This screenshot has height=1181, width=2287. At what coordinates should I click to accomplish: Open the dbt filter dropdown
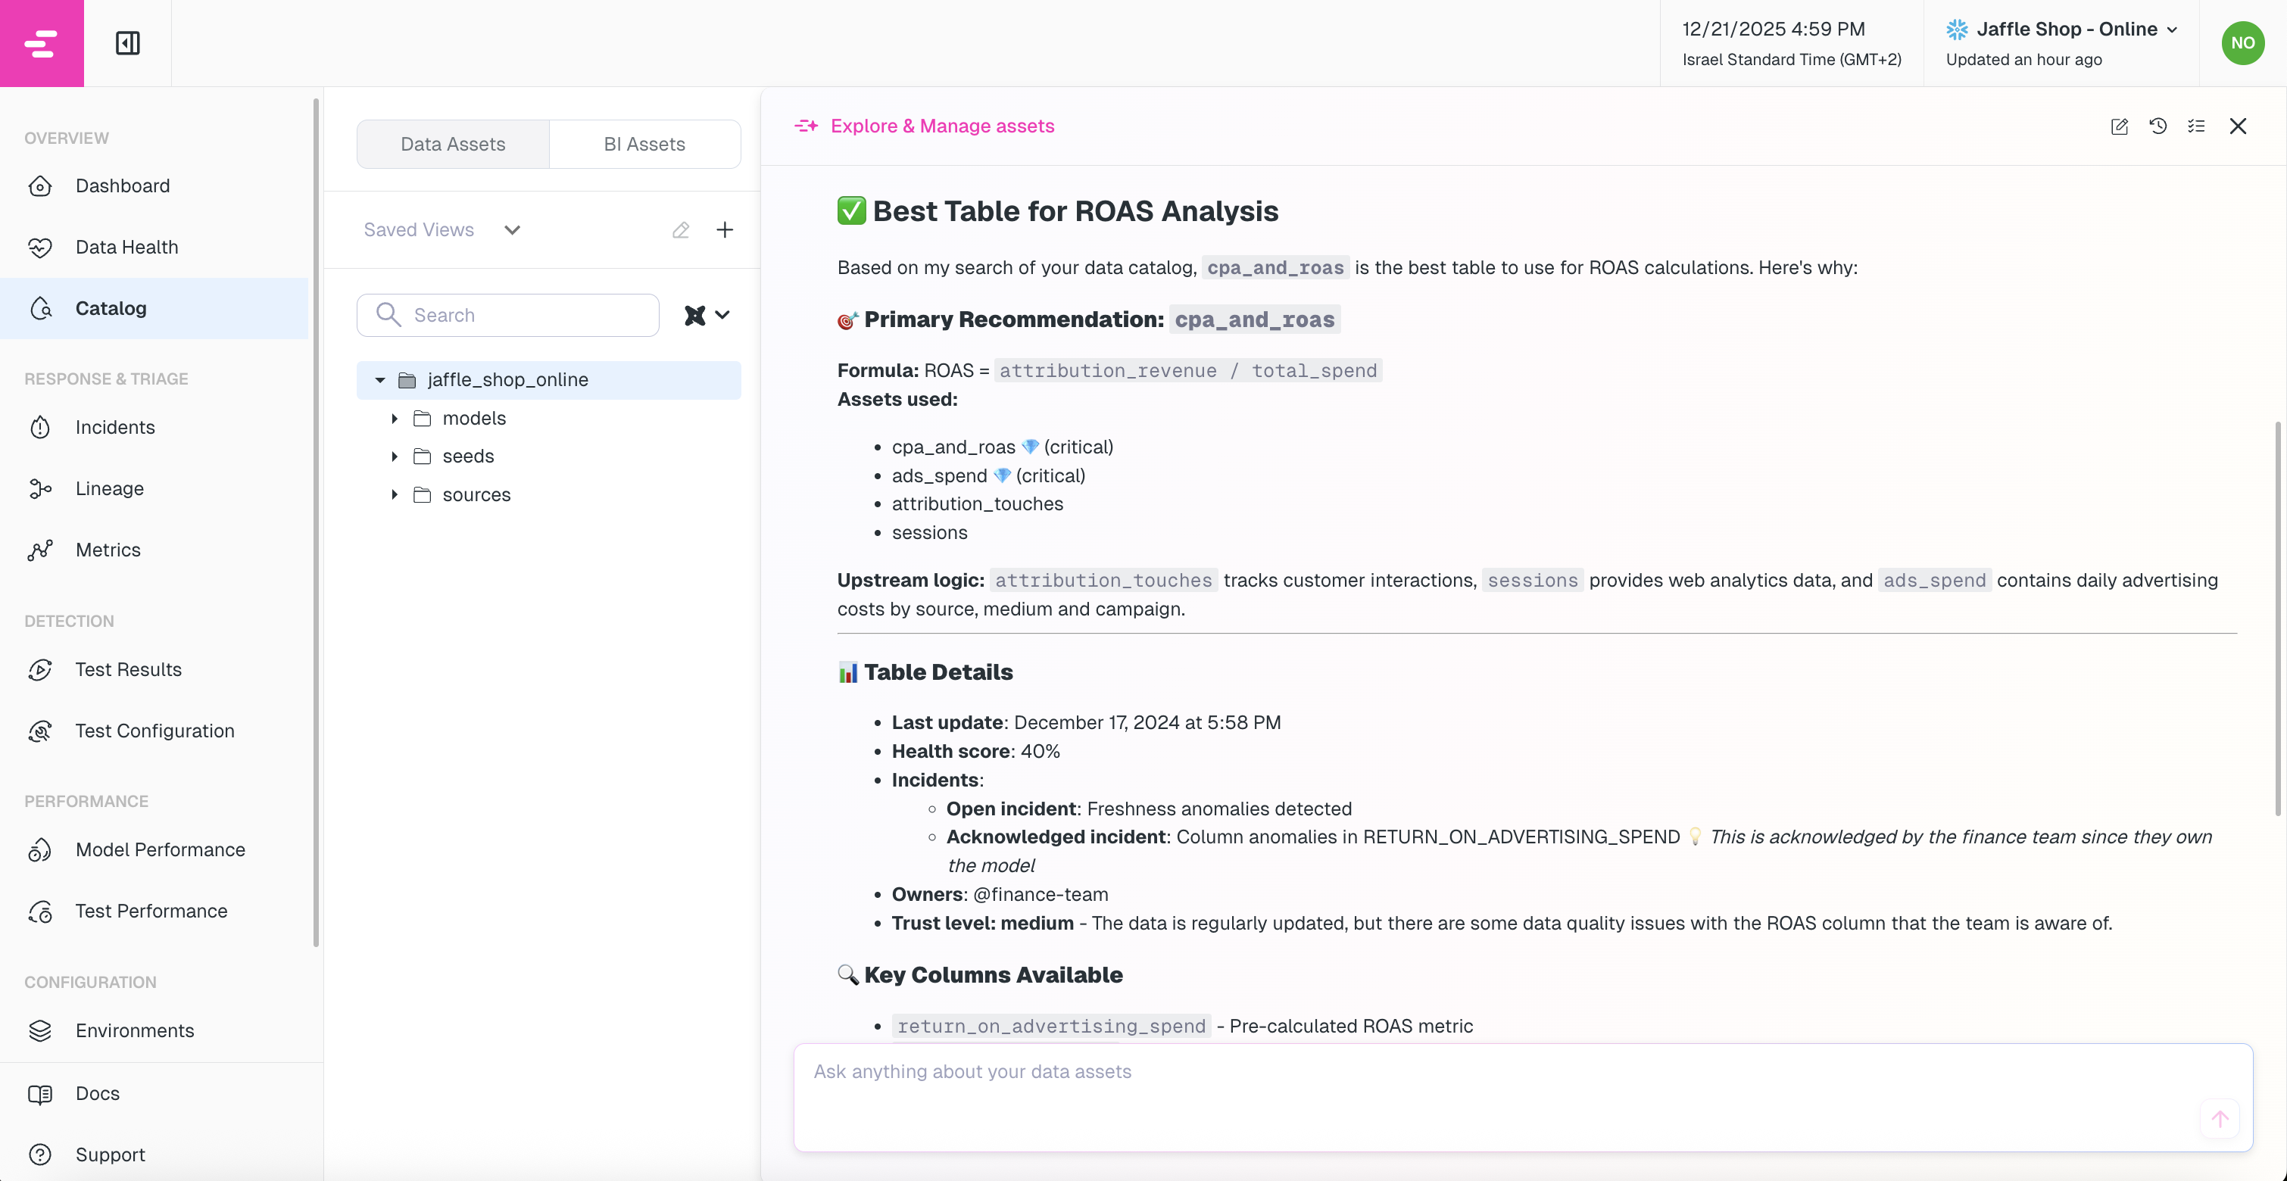(707, 315)
